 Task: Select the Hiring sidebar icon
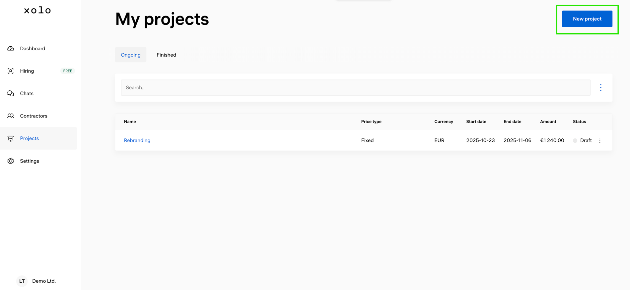click(10, 71)
